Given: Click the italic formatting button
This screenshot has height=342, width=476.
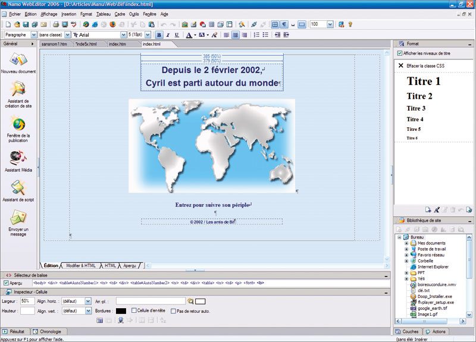Looking at the screenshot, I should (x=168, y=35).
